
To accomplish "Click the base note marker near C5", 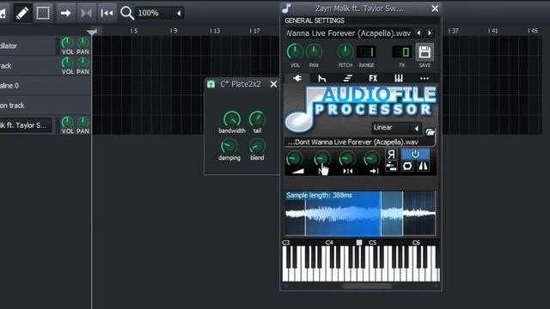I will pos(359,242).
